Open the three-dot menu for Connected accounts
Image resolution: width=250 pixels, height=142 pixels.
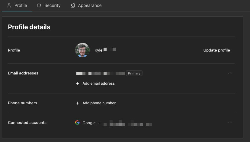tap(230, 123)
